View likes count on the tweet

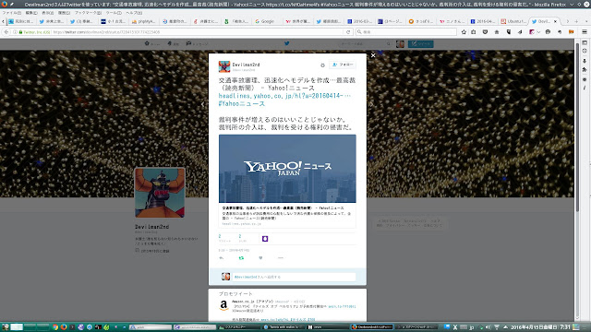[x=242, y=238]
